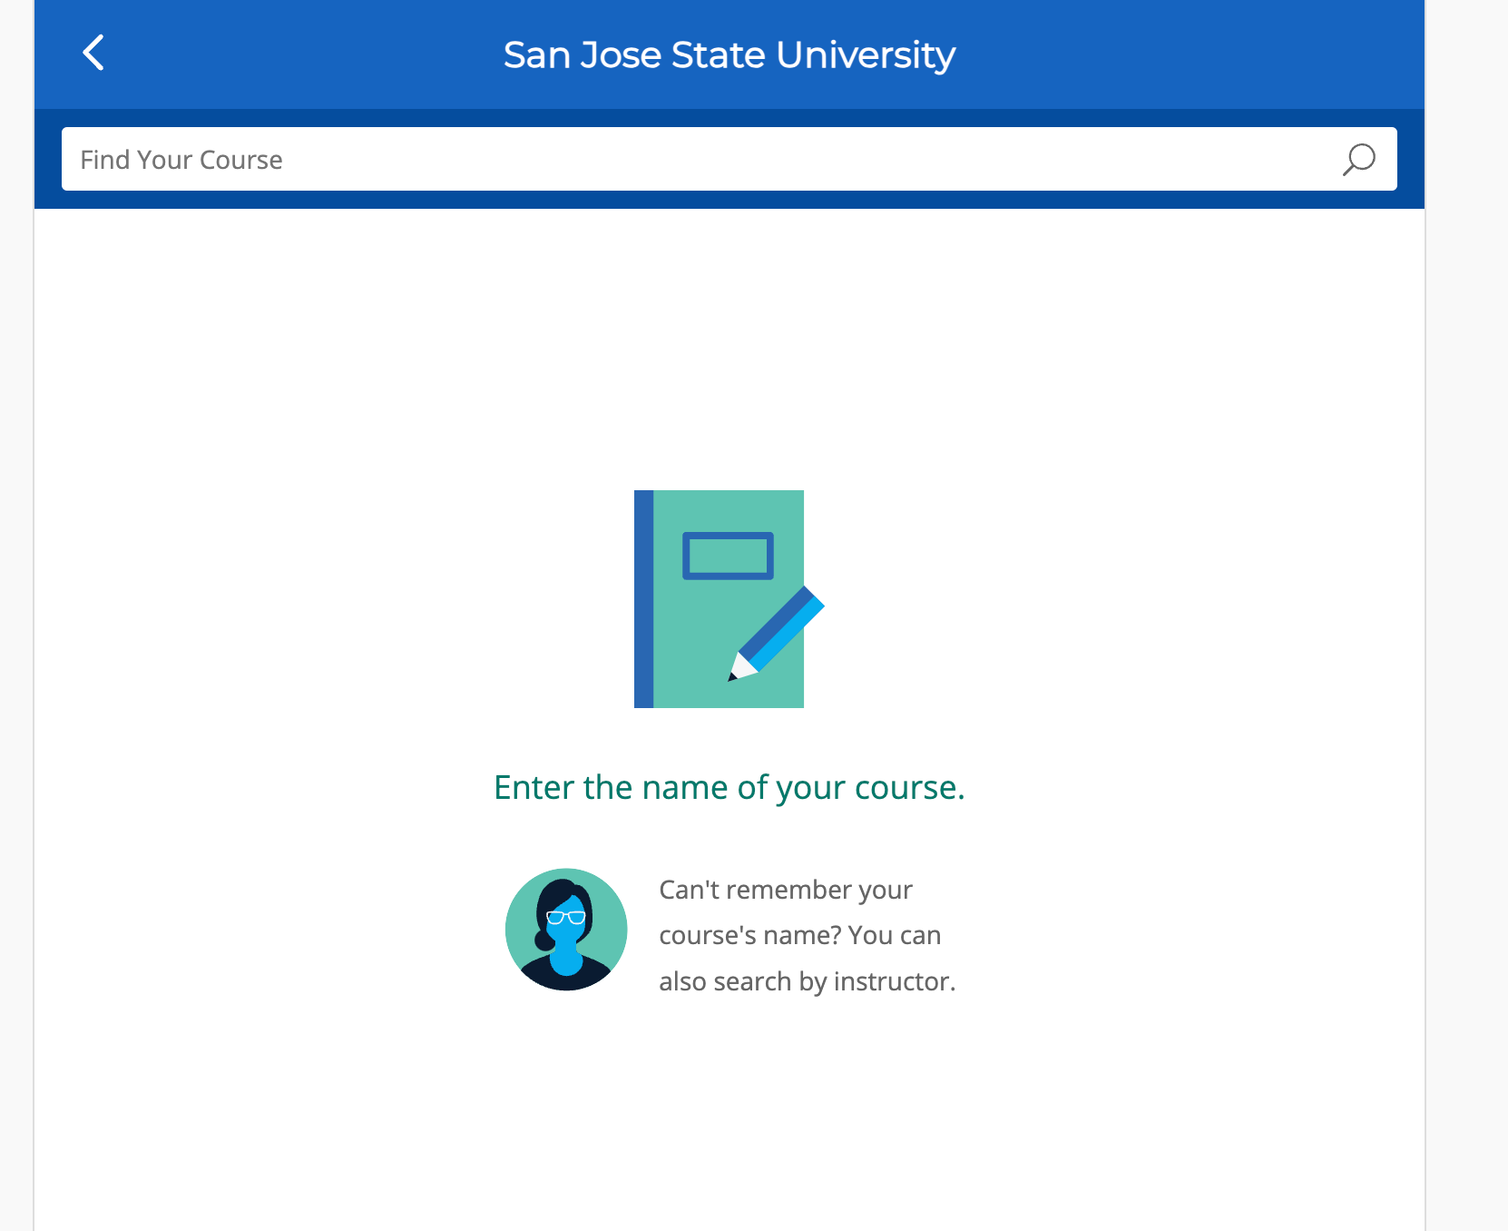Screen dimensions: 1508x1231
Task: Toggle focus on the Find Your Course field
Action: [x=635, y=159]
